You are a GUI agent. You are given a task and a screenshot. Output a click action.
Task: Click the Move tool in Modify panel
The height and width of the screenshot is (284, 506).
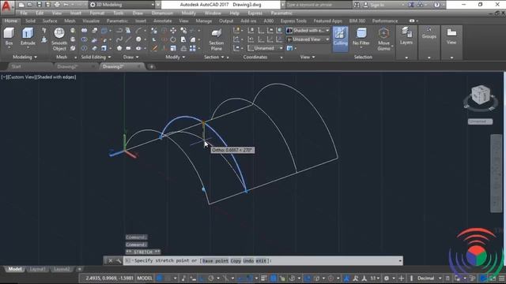click(173, 31)
